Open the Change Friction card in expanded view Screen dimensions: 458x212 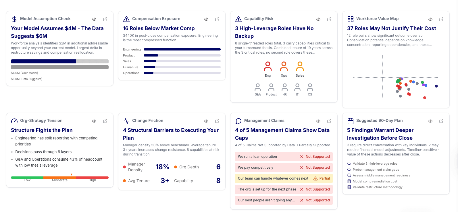pos(217,121)
